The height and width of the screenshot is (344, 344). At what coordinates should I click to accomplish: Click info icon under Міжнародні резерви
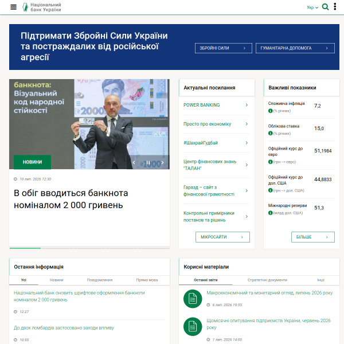(270, 213)
